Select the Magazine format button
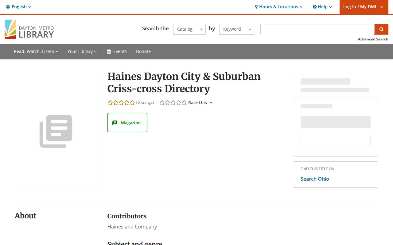This screenshot has height=245, width=393. 127,123
